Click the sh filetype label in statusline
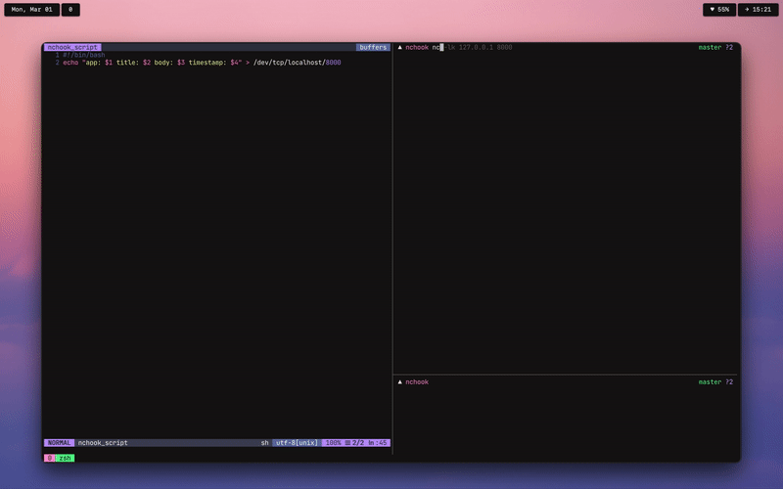This screenshot has height=489, width=783. 264,443
